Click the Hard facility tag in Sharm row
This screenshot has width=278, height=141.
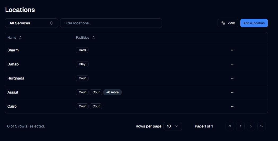[82, 50]
